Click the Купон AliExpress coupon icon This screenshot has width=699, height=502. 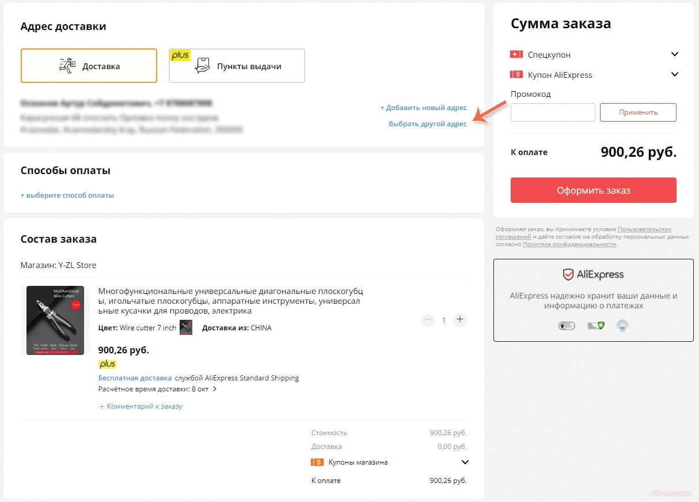point(516,75)
